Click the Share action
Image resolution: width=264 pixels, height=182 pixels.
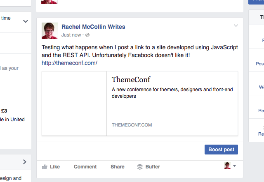click(x=118, y=167)
